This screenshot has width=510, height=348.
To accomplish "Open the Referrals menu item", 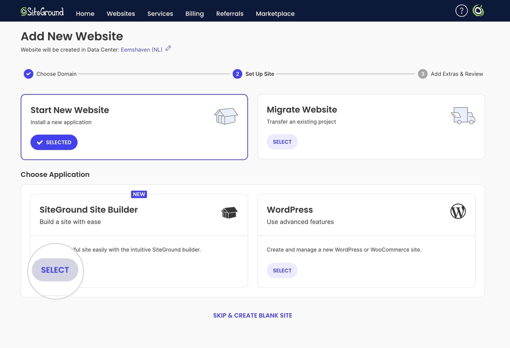I will [x=230, y=14].
